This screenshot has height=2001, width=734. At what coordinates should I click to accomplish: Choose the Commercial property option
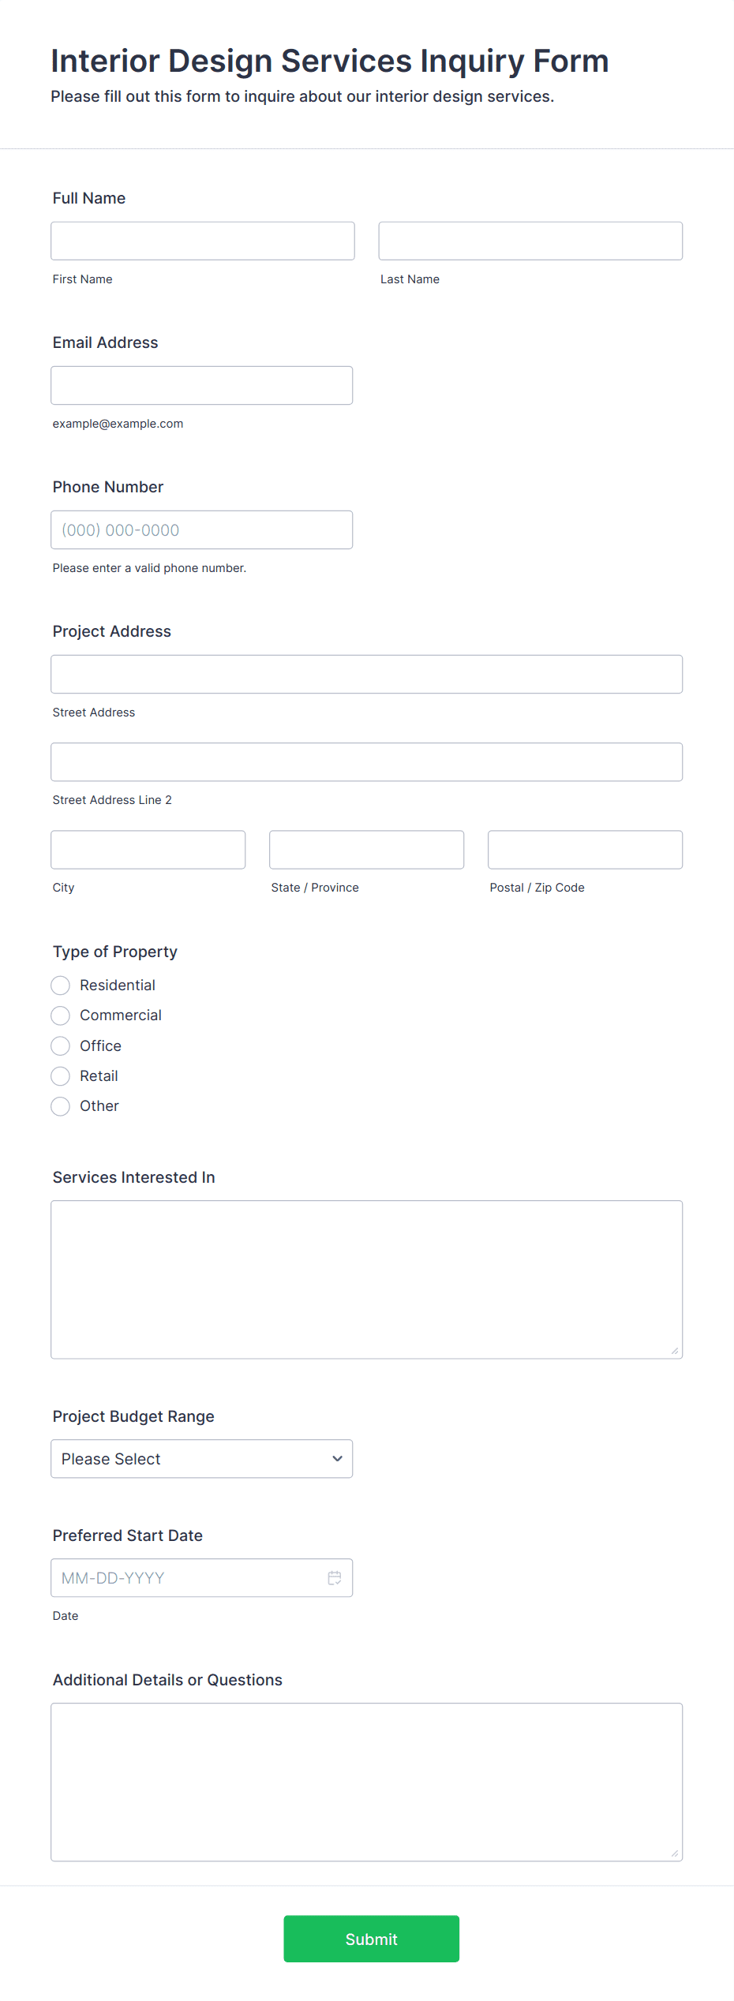pyautogui.click(x=60, y=1015)
